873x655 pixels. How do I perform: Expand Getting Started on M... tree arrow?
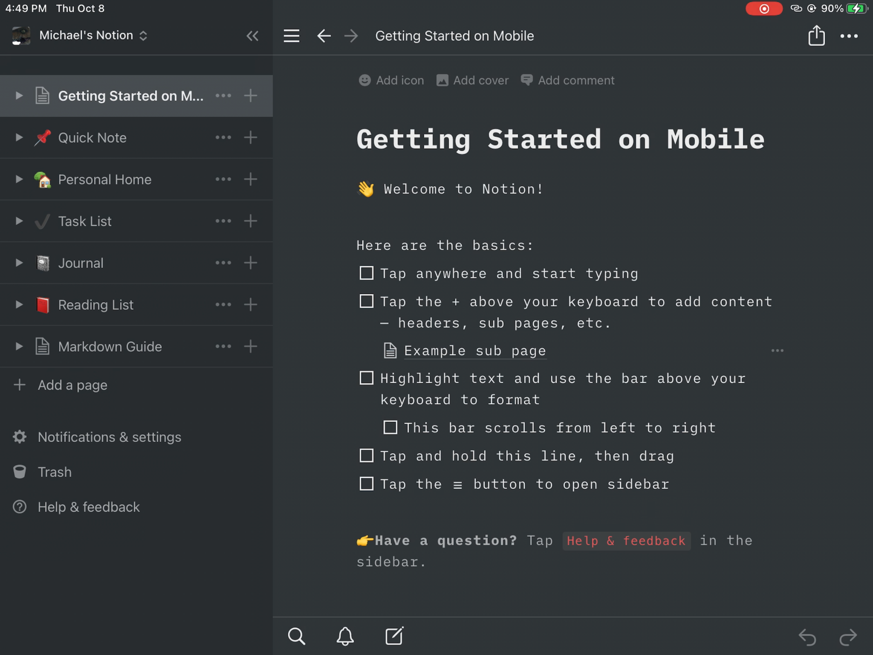(19, 96)
